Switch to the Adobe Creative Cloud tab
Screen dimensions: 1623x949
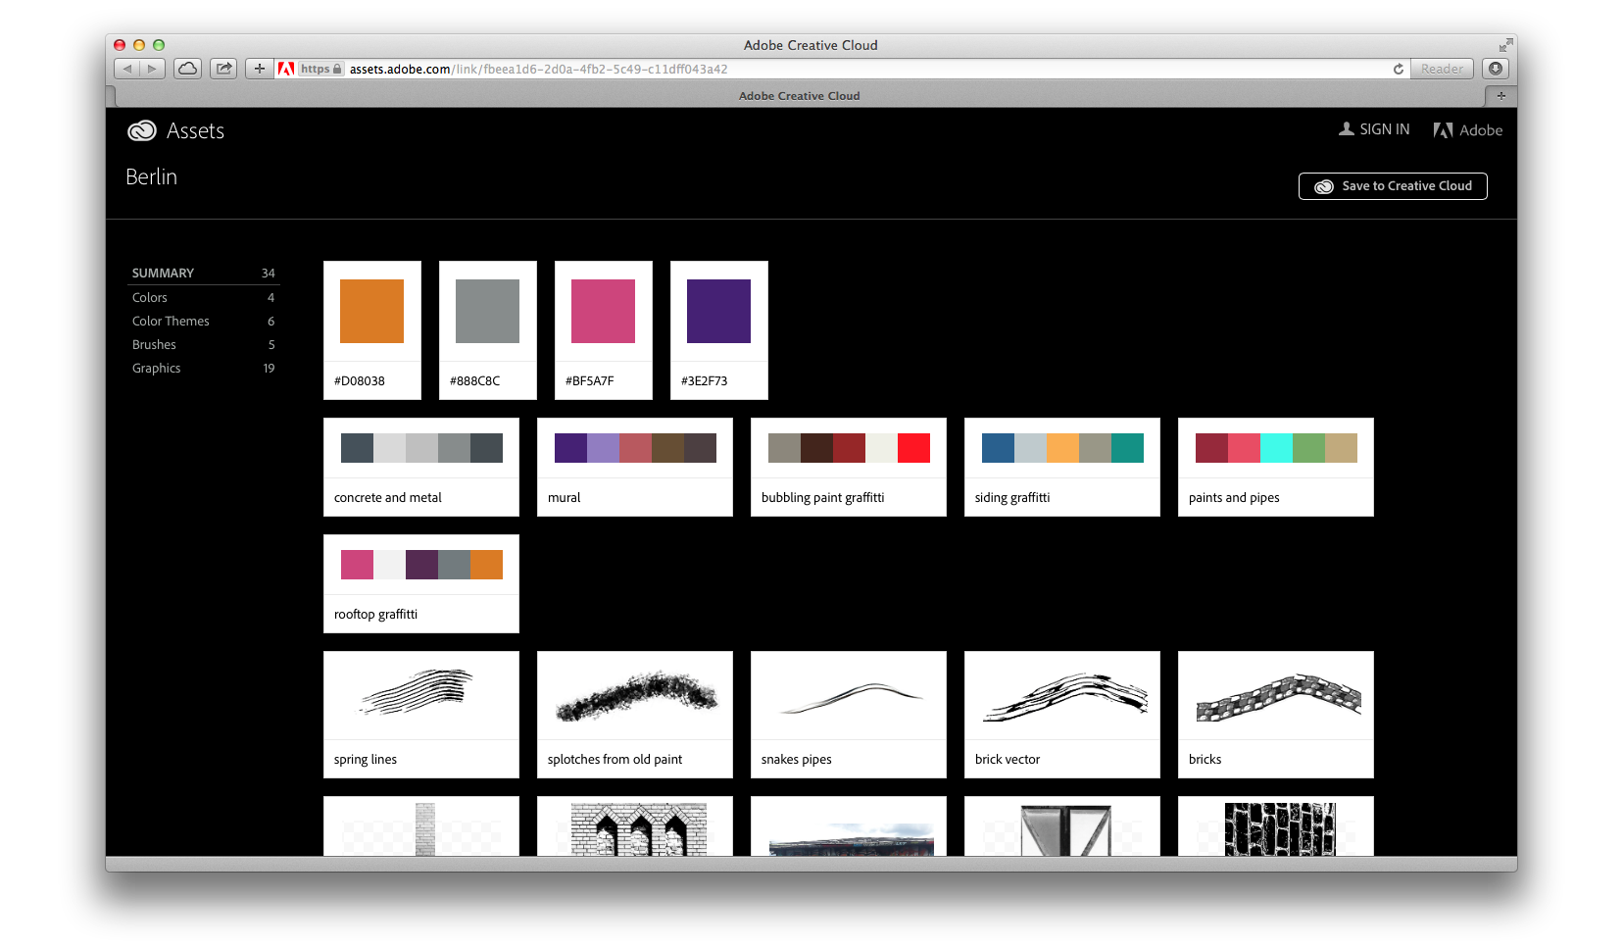[800, 95]
